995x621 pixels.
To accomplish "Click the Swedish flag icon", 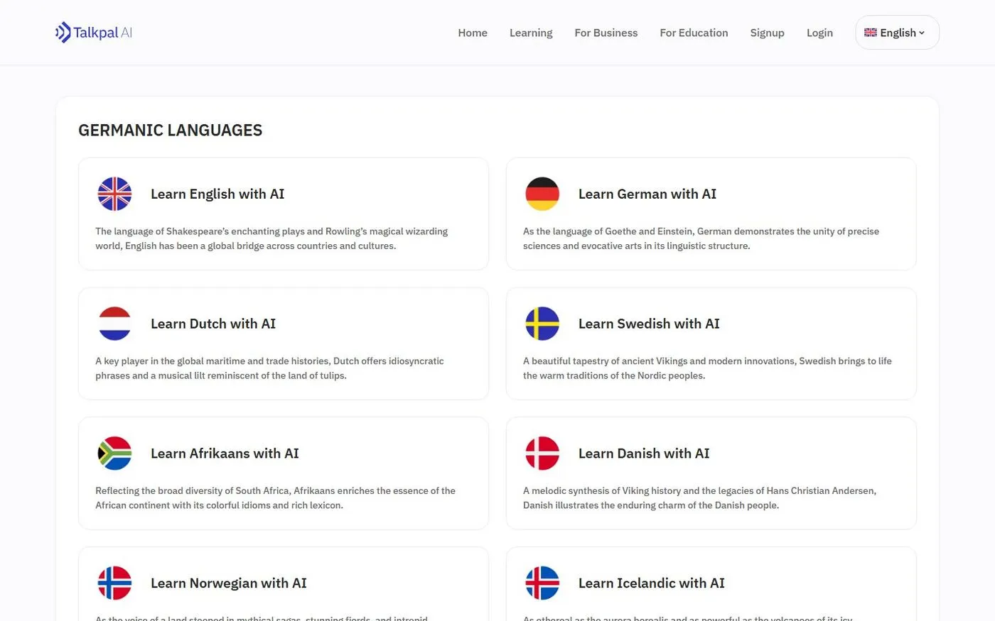I will [542, 324].
